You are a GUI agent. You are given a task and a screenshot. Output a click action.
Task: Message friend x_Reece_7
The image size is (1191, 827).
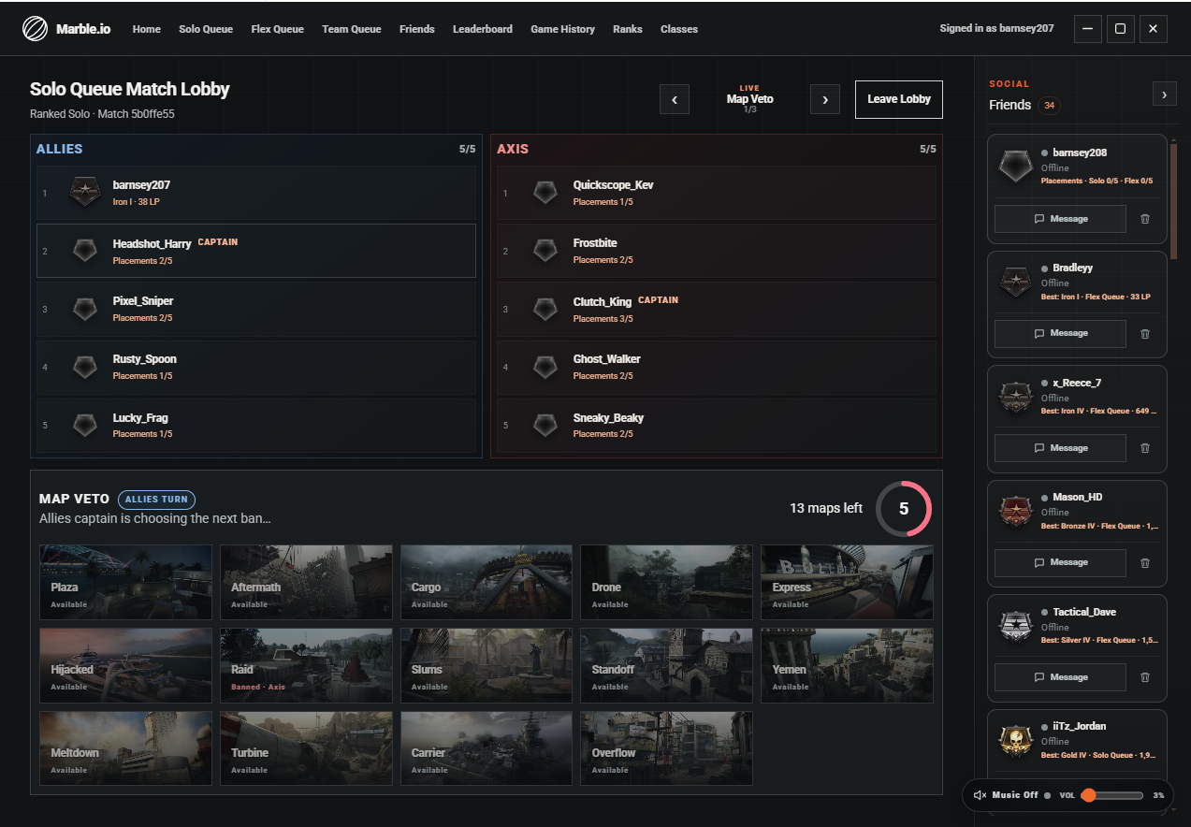tap(1060, 448)
